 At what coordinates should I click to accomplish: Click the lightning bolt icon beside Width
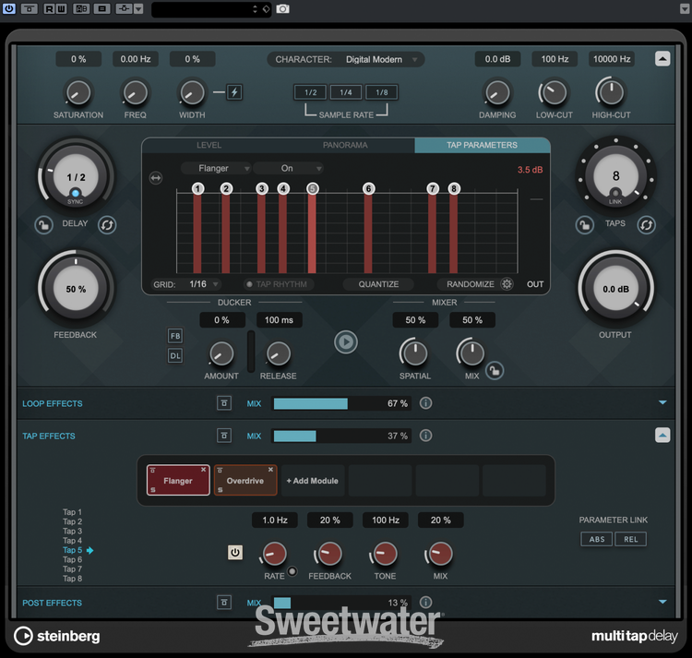234,91
